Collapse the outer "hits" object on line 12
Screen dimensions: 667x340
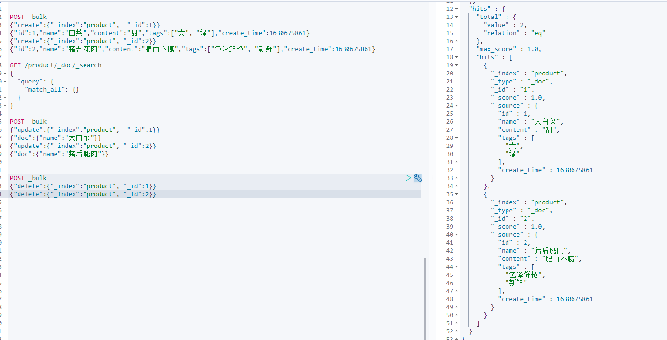457,9
